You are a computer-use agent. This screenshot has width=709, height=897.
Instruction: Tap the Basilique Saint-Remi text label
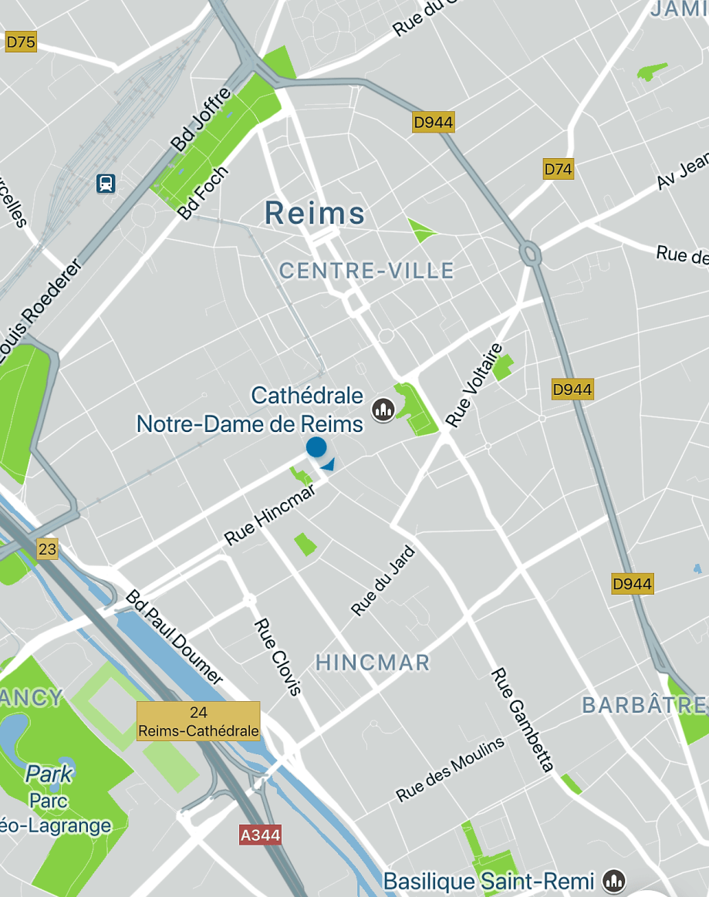(489, 882)
